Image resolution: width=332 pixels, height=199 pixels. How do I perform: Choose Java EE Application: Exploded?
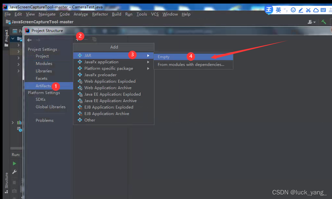pos(114,94)
